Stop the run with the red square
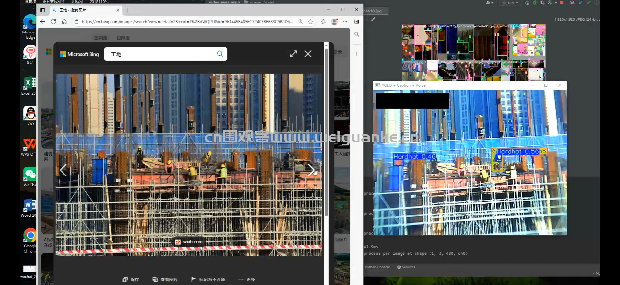Viewport: 620px width, 285px height. pyautogui.click(x=562, y=3)
